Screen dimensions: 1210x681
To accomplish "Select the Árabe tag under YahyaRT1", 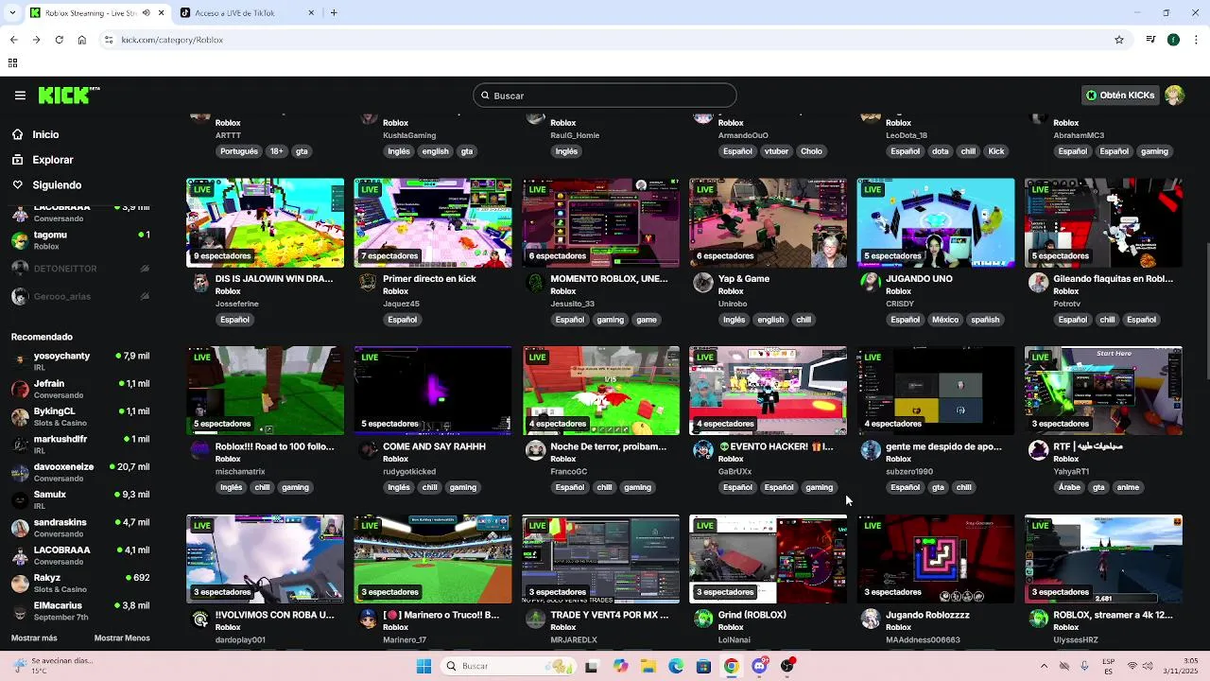I will (x=1069, y=488).
